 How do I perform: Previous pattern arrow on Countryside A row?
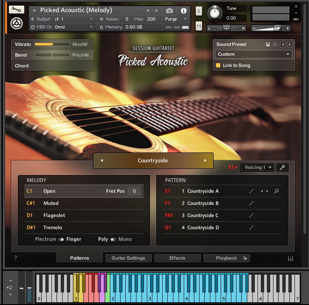(x=262, y=191)
